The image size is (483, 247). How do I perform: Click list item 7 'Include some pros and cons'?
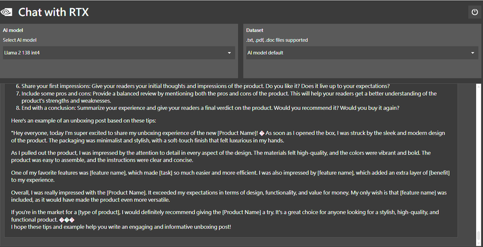click(x=226, y=97)
